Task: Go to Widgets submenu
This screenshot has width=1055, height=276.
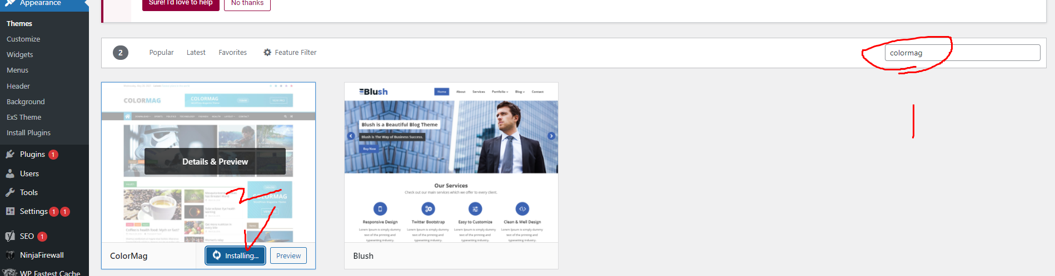Action: coord(20,54)
